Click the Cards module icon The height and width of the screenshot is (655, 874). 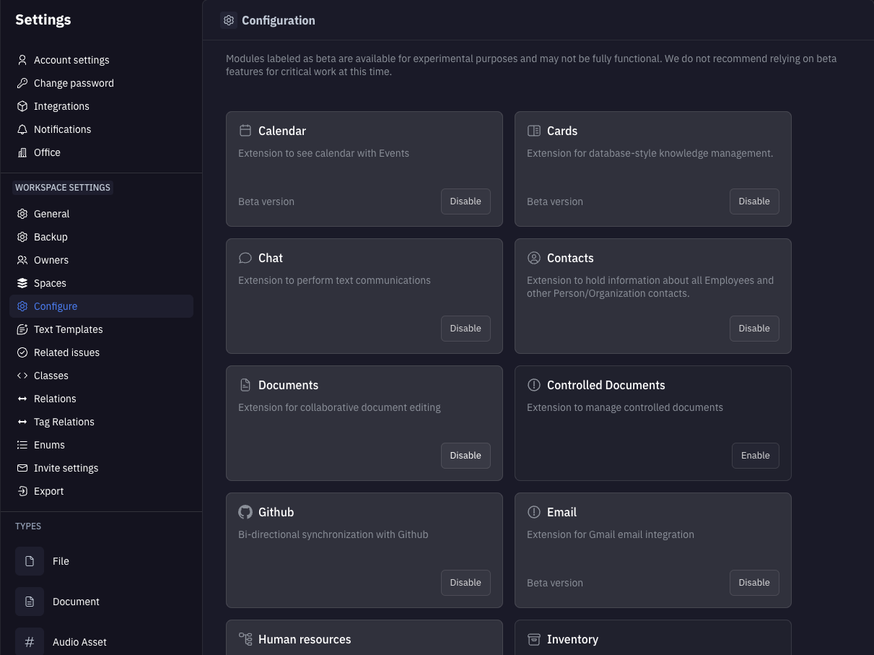[533, 131]
